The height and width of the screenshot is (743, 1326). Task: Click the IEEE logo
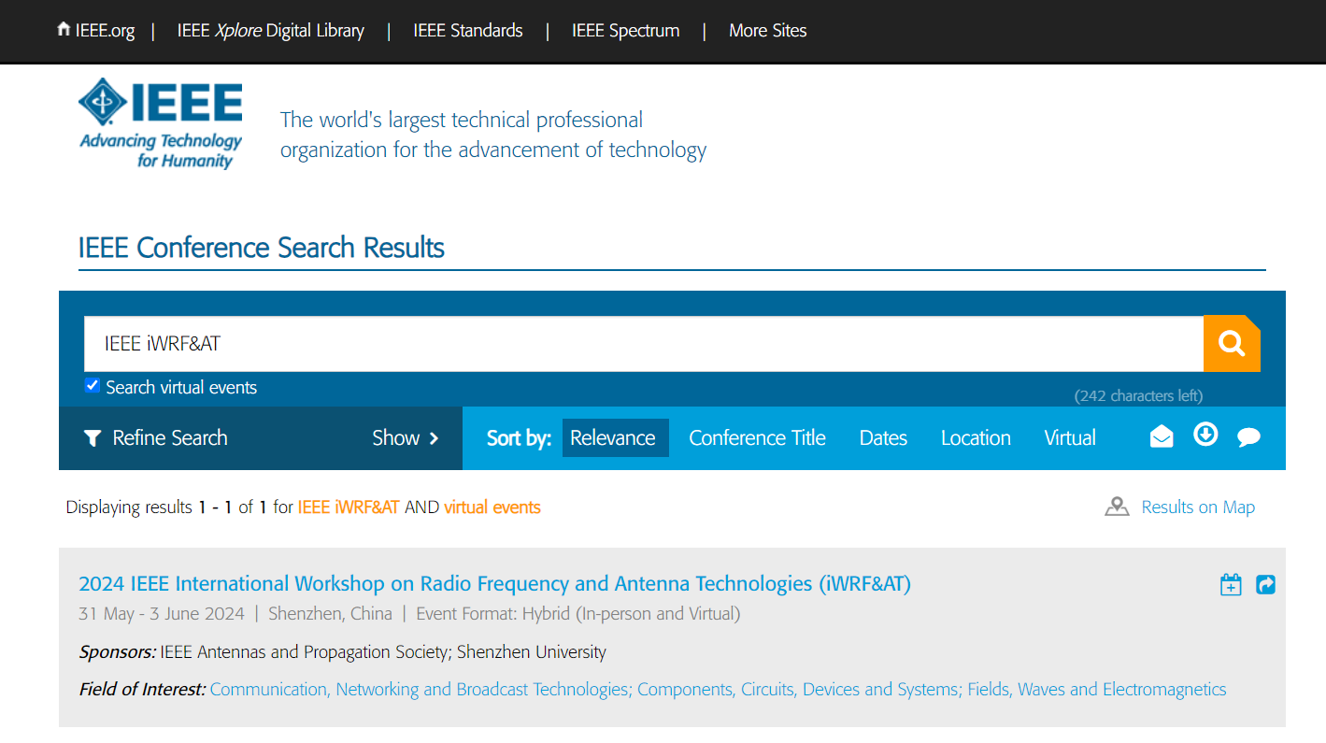tap(161, 123)
